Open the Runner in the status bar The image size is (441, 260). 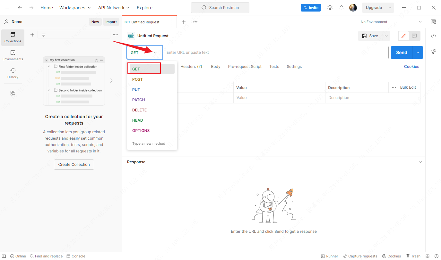329,256
